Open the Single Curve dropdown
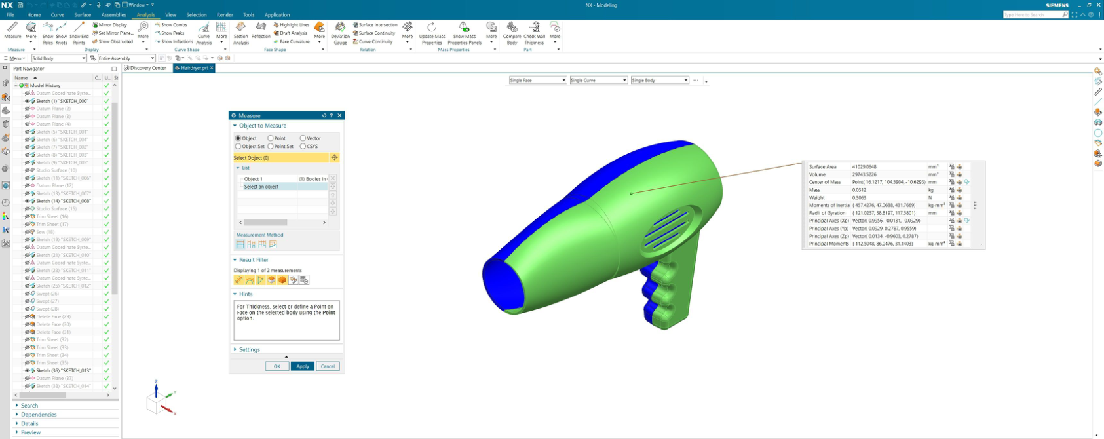This screenshot has width=1104, height=439. [598, 80]
